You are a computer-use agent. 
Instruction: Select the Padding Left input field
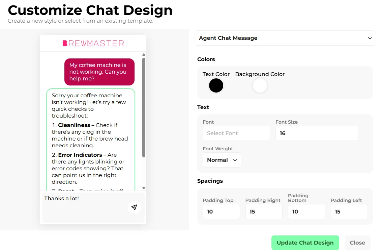[x=349, y=212]
